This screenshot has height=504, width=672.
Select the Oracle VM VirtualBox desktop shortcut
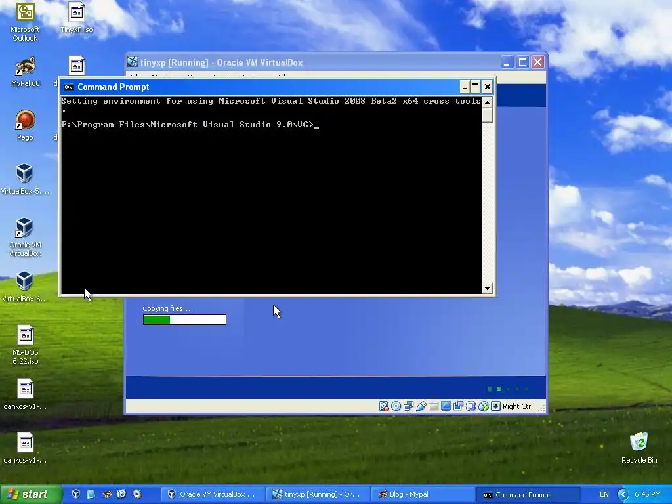pos(25,237)
